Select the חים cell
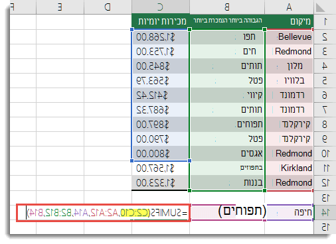The height and width of the screenshot is (244, 336). point(227,51)
